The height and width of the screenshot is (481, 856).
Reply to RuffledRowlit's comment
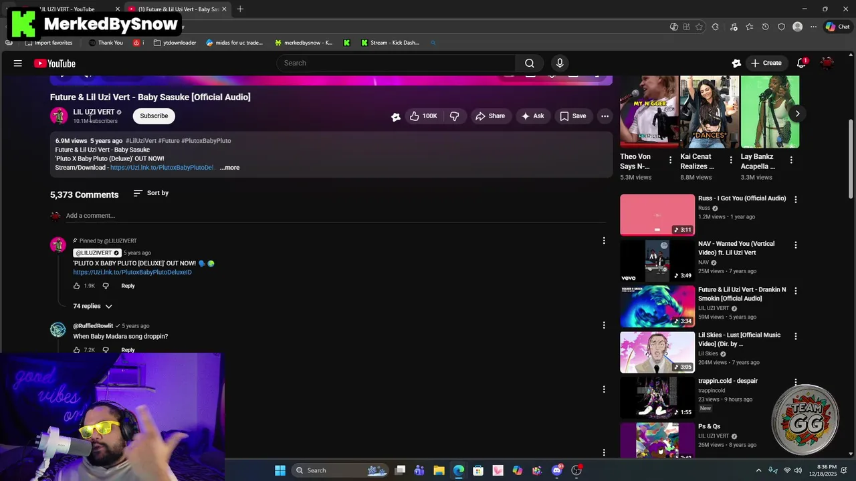pyautogui.click(x=128, y=350)
